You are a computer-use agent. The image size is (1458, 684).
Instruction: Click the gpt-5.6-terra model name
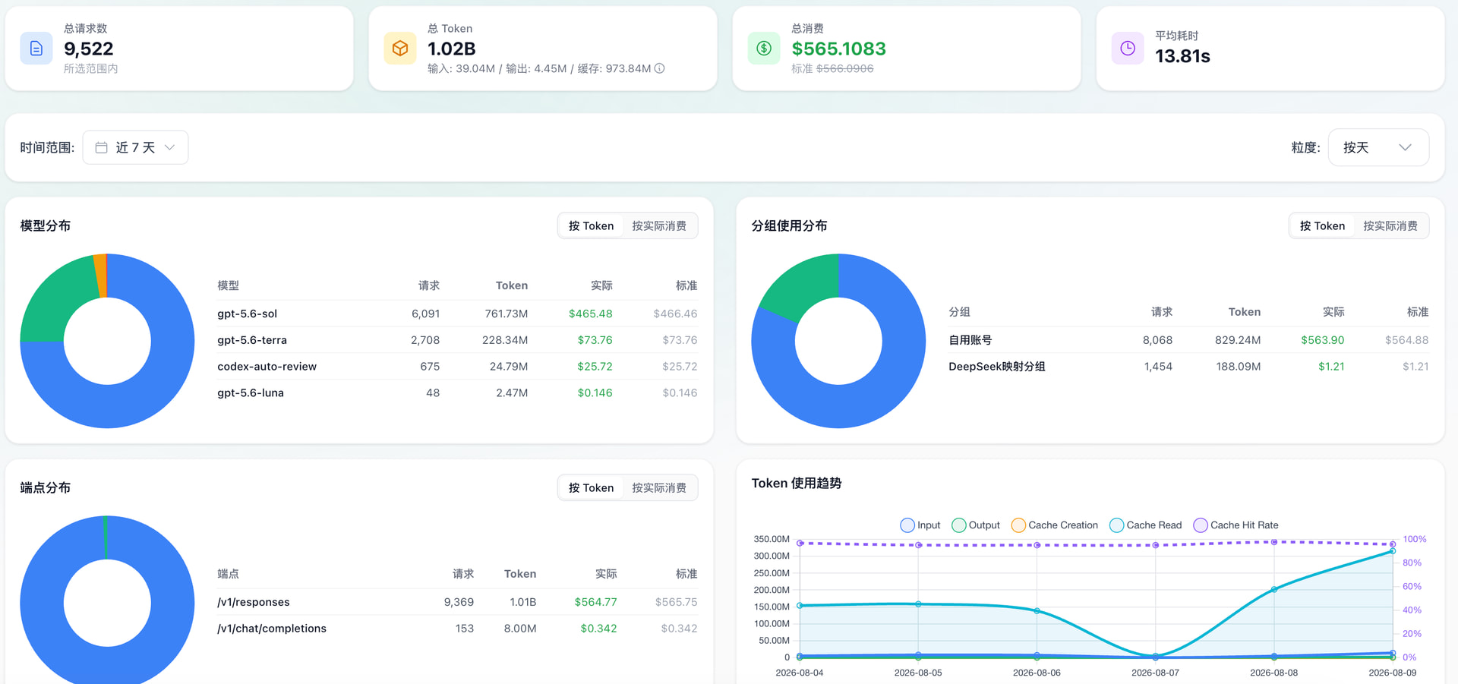252,340
